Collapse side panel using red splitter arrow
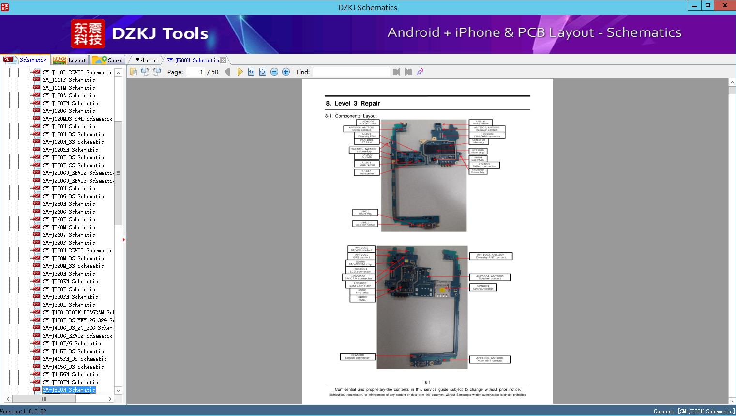The image size is (736, 416). (x=124, y=239)
